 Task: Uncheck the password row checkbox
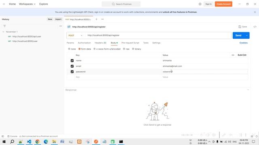pyautogui.click(x=72, y=72)
